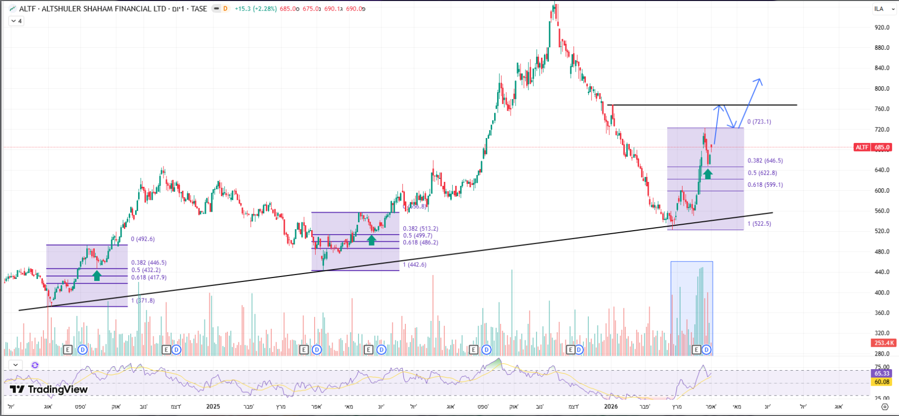Click the red 253.4K volume label
This screenshot has width=899, height=416.
pos(884,343)
